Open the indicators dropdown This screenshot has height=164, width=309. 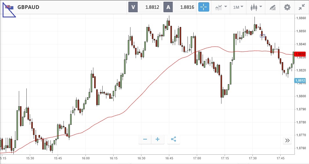coord(221,7)
